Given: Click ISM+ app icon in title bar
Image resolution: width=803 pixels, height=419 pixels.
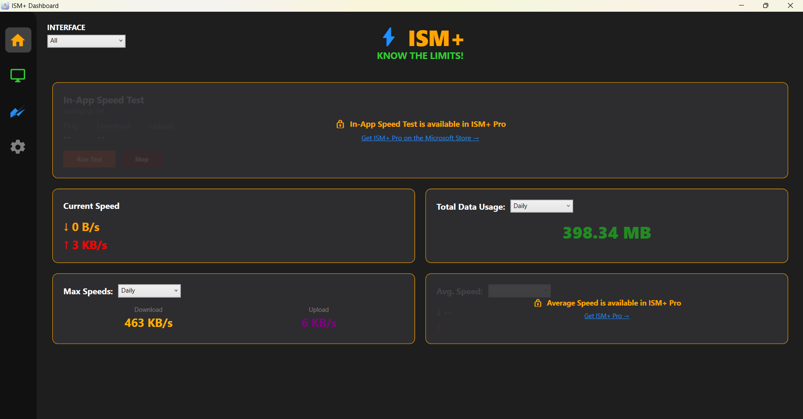Looking at the screenshot, I should pyautogui.click(x=5, y=5).
